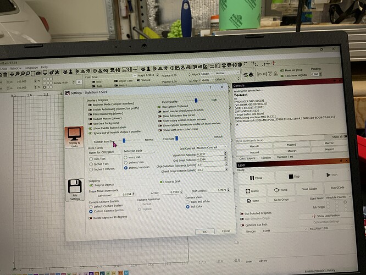Click Cancel in Settings dialog
Screen dimensions: 366x275
click(x=226, y=231)
